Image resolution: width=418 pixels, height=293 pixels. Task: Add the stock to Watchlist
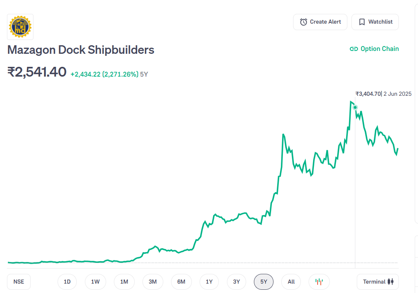click(x=375, y=22)
